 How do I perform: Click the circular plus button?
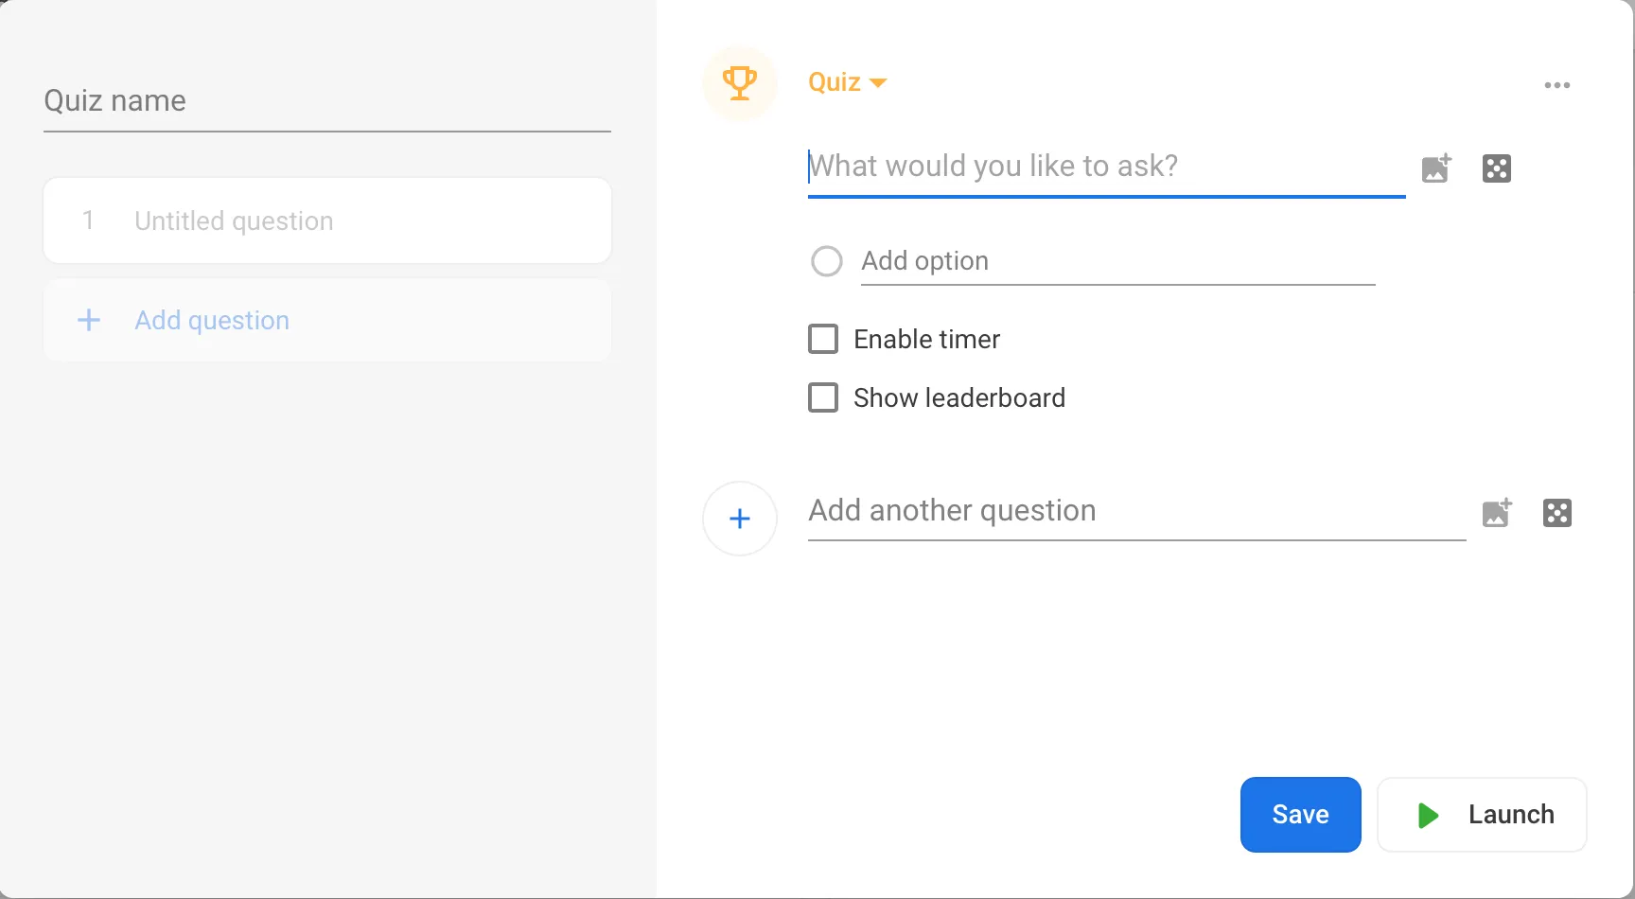[x=740, y=519]
